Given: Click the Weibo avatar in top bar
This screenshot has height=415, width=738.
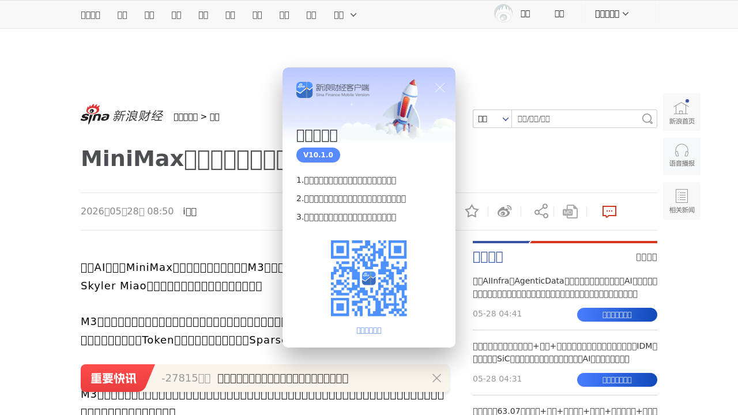Looking at the screenshot, I should click(503, 13).
